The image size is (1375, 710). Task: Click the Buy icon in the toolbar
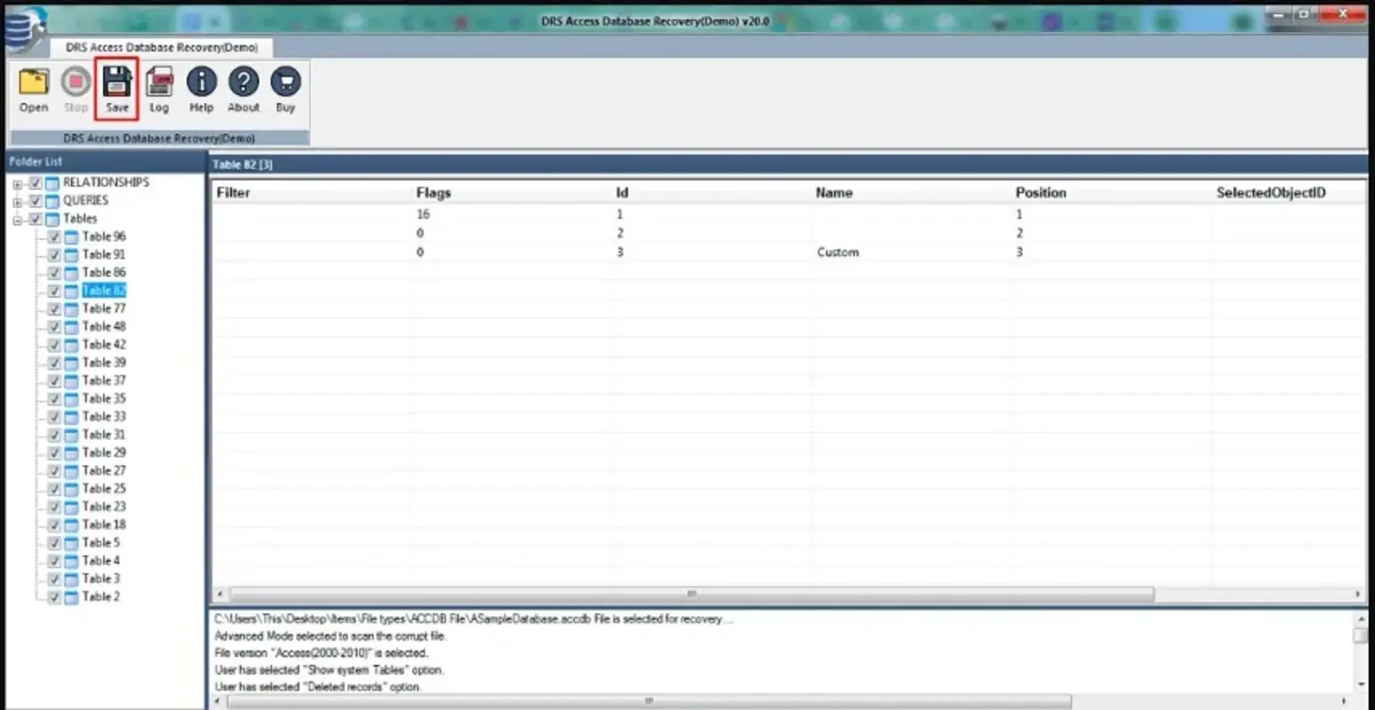[285, 89]
